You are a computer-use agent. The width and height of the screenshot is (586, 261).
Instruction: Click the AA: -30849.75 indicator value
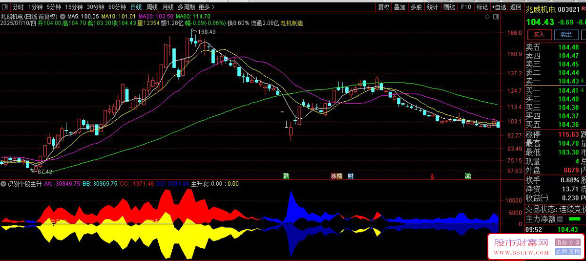tap(63, 184)
